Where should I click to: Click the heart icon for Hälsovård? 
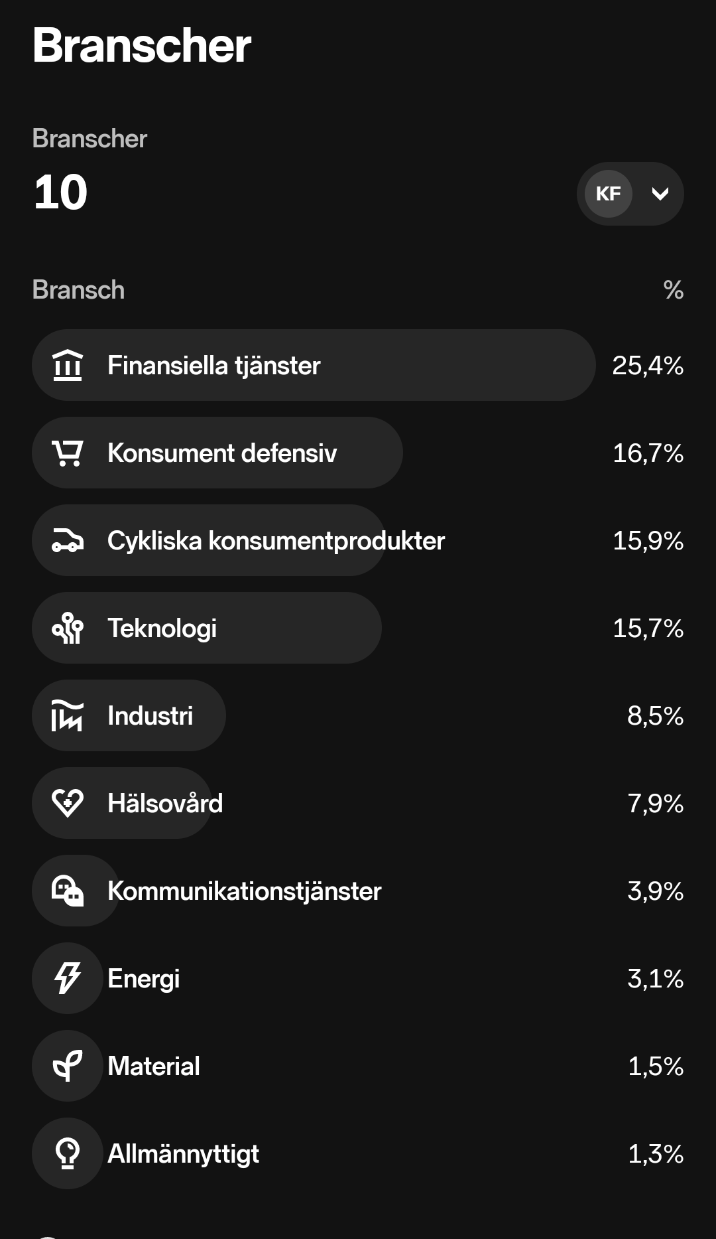click(68, 804)
